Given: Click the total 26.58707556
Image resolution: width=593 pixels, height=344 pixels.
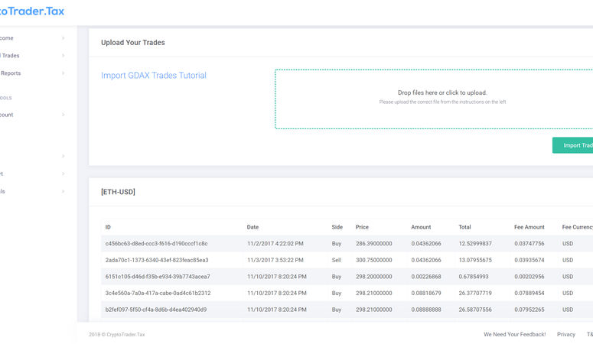Looking at the screenshot, I should 475,310.
